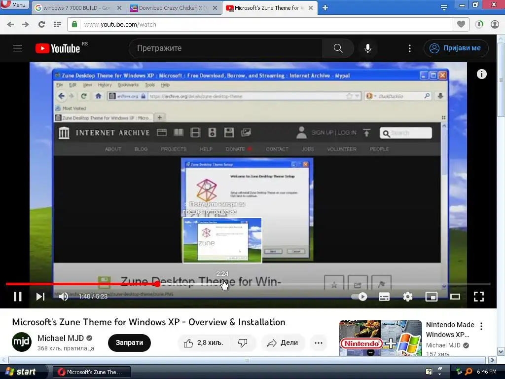Go forward in browser history
This screenshot has height=379, width=505.
coord(26,25)
